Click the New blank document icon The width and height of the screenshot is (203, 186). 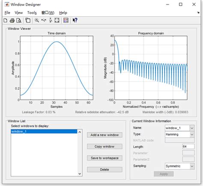coord(6,20)
